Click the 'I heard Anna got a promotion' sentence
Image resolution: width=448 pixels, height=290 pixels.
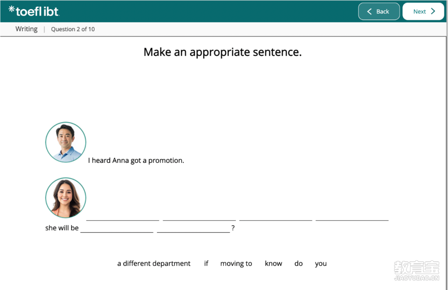pyautogui.click(x=136, y=160)
